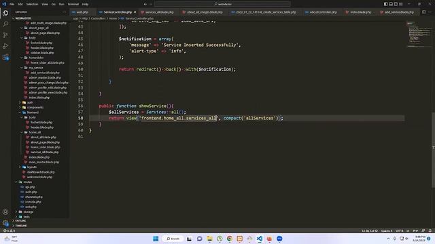Open the Help menu
This screenshot has width=435, height=244.
point(85,4)
